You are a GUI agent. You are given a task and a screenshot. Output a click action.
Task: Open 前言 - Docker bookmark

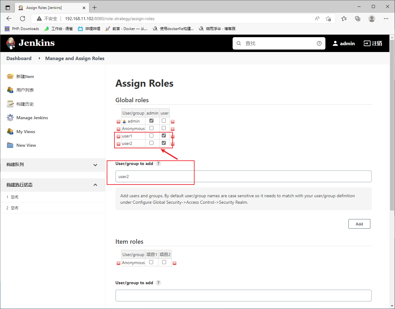(126, 29)
